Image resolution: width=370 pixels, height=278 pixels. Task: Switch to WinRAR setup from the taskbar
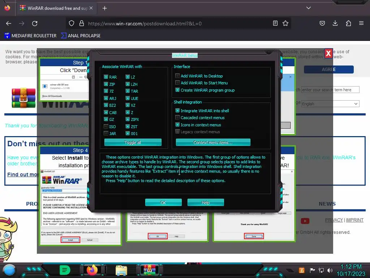150,270
